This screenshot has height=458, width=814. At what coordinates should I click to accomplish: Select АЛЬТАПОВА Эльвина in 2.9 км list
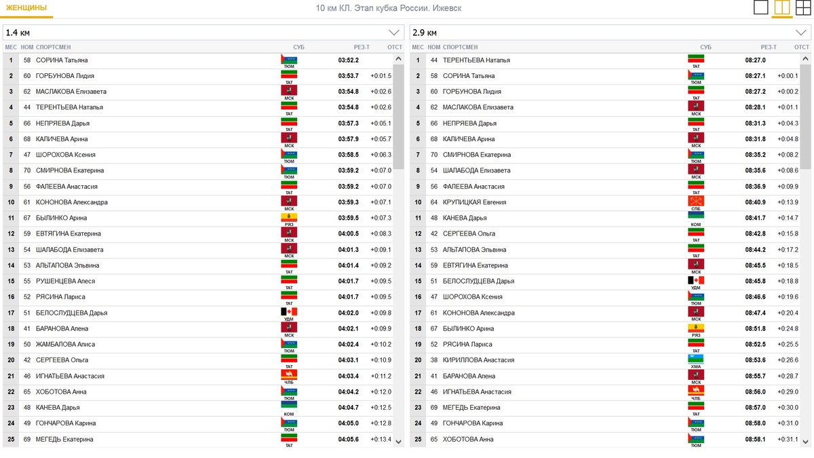[475, 250]
